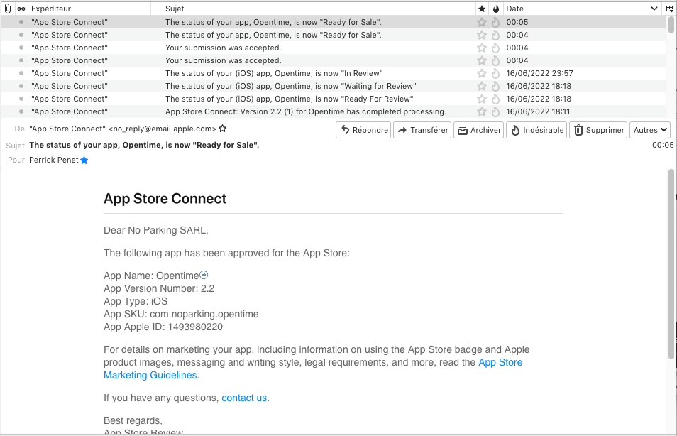
Task: Toggle read dot on the "Waiting for Review" message
Action: point(21,86)
